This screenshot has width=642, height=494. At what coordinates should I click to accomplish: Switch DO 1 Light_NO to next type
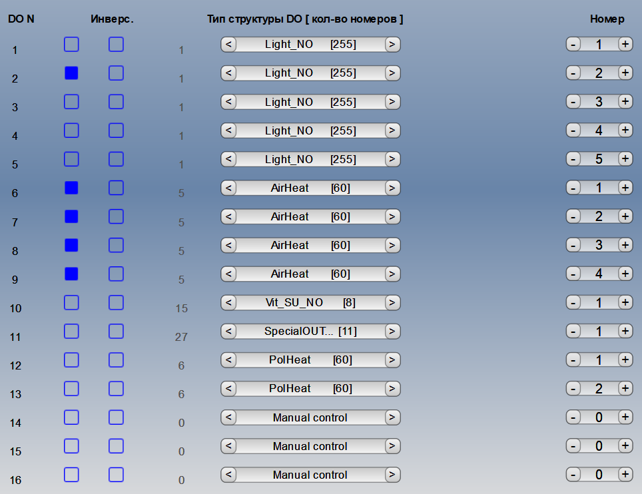(393, 45)
